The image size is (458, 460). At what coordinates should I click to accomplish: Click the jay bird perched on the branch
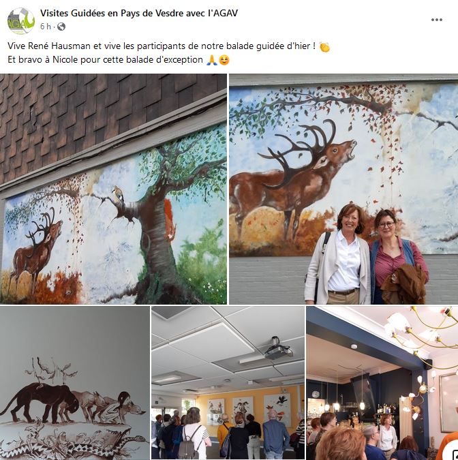pyautogui.click(x=118, y=194)
